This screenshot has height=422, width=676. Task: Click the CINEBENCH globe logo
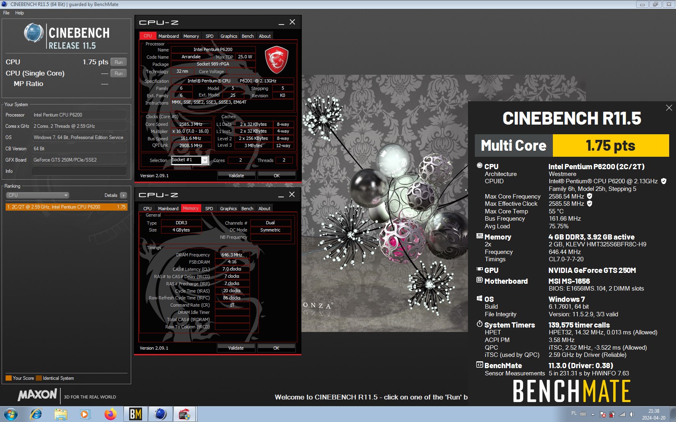pyautogui.click(x=33, y=33)
